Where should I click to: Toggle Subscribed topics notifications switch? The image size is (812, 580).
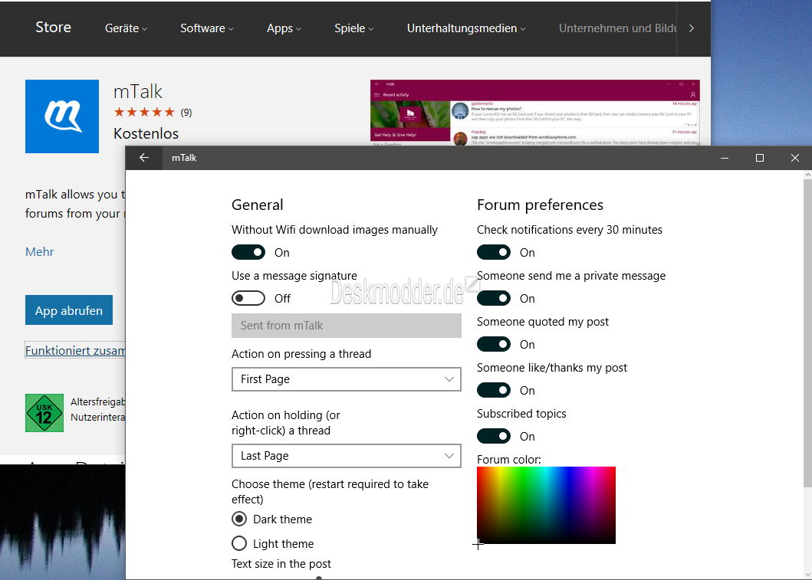coord(494,436)
